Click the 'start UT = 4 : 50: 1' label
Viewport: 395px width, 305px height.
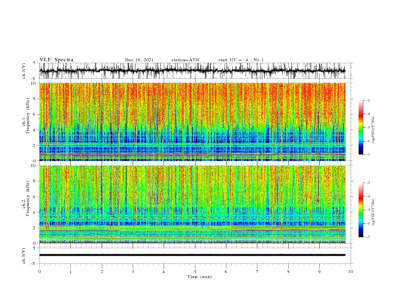pyautogui.click(x=241, y=60)
